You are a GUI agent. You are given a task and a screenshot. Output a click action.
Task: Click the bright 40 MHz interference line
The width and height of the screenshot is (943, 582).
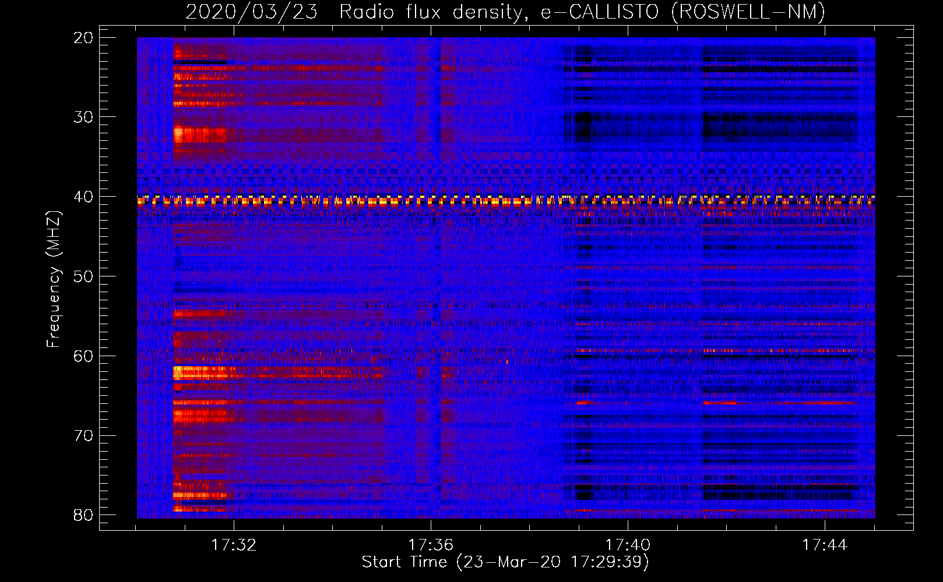tap(506, 201)
